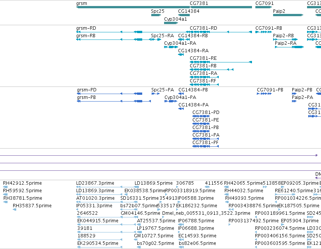Viewport: 321px width, 249px height.
Task: Click EST label SD16331.5prime
Action: pyautogui.click(x=140, y=198)
